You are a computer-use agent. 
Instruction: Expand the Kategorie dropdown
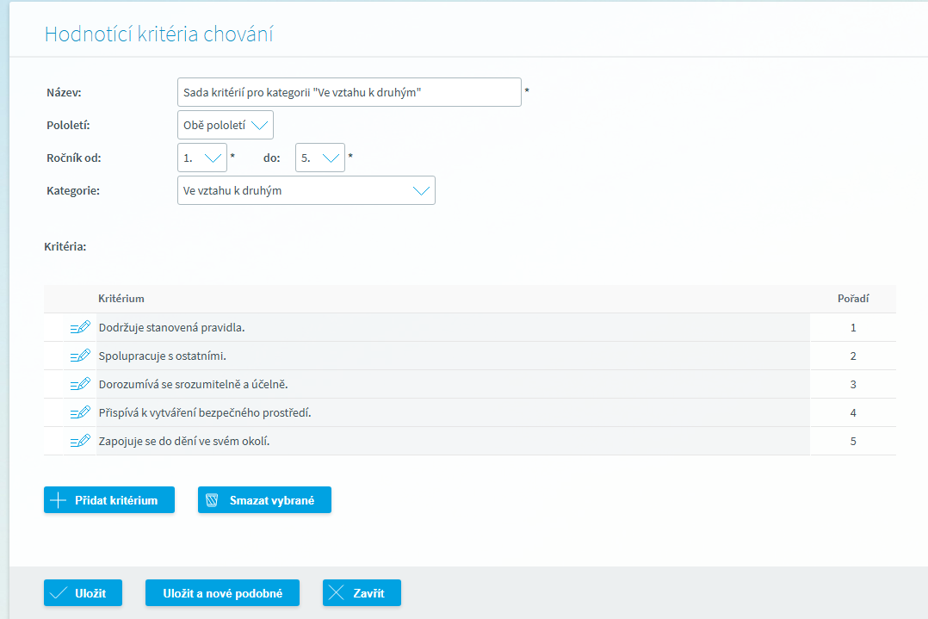click(x=306, y=190)
